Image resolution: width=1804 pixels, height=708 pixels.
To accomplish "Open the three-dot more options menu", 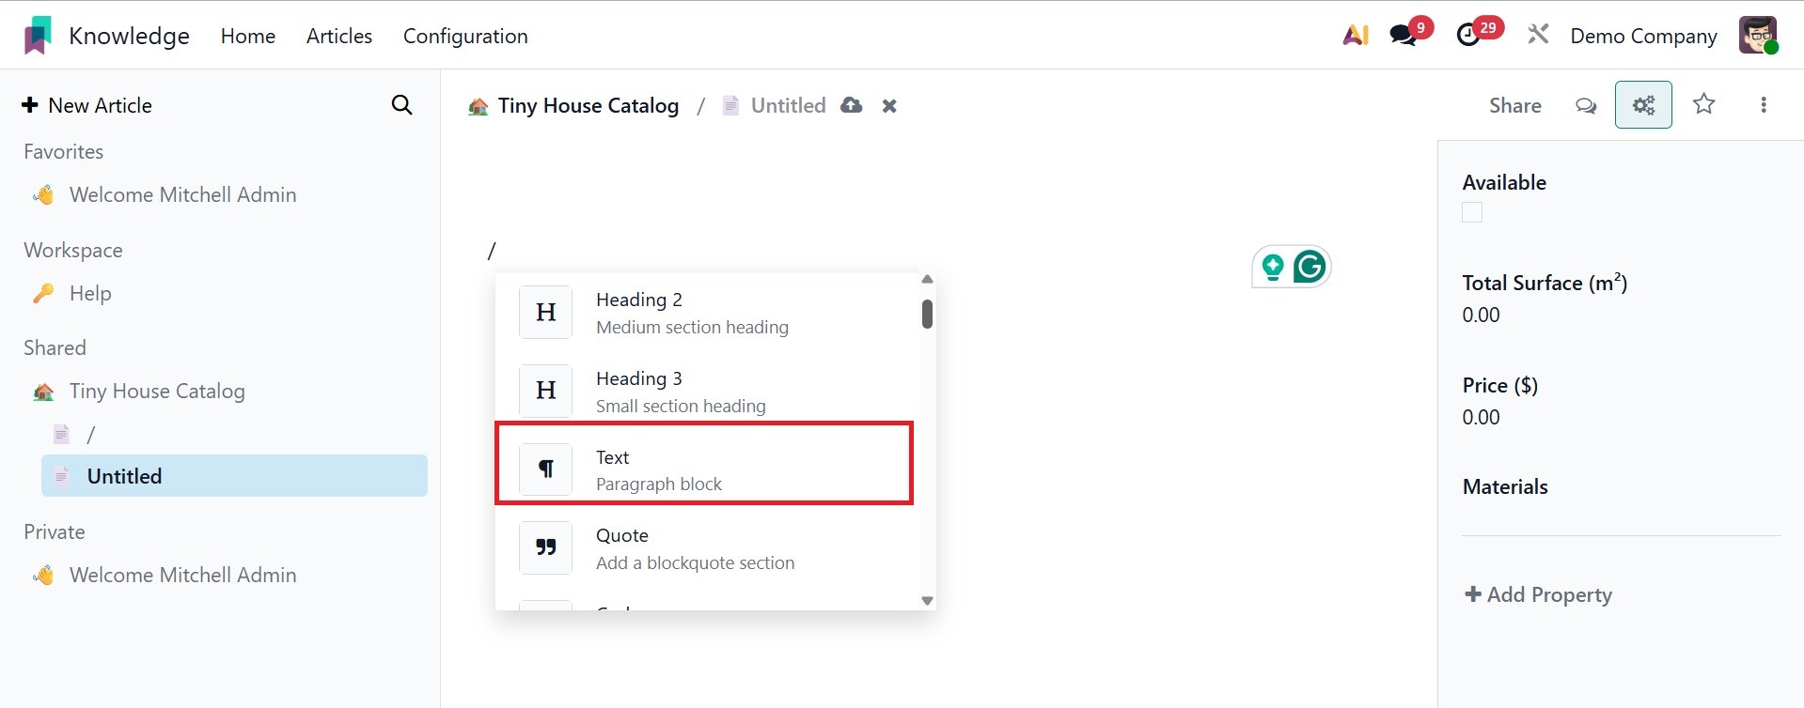I will coord(1763,105).
